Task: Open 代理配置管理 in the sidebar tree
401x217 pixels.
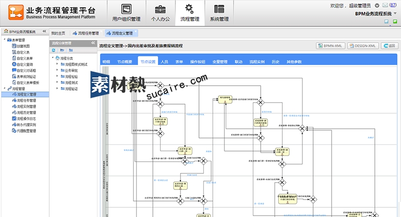Action: (24, 131)
